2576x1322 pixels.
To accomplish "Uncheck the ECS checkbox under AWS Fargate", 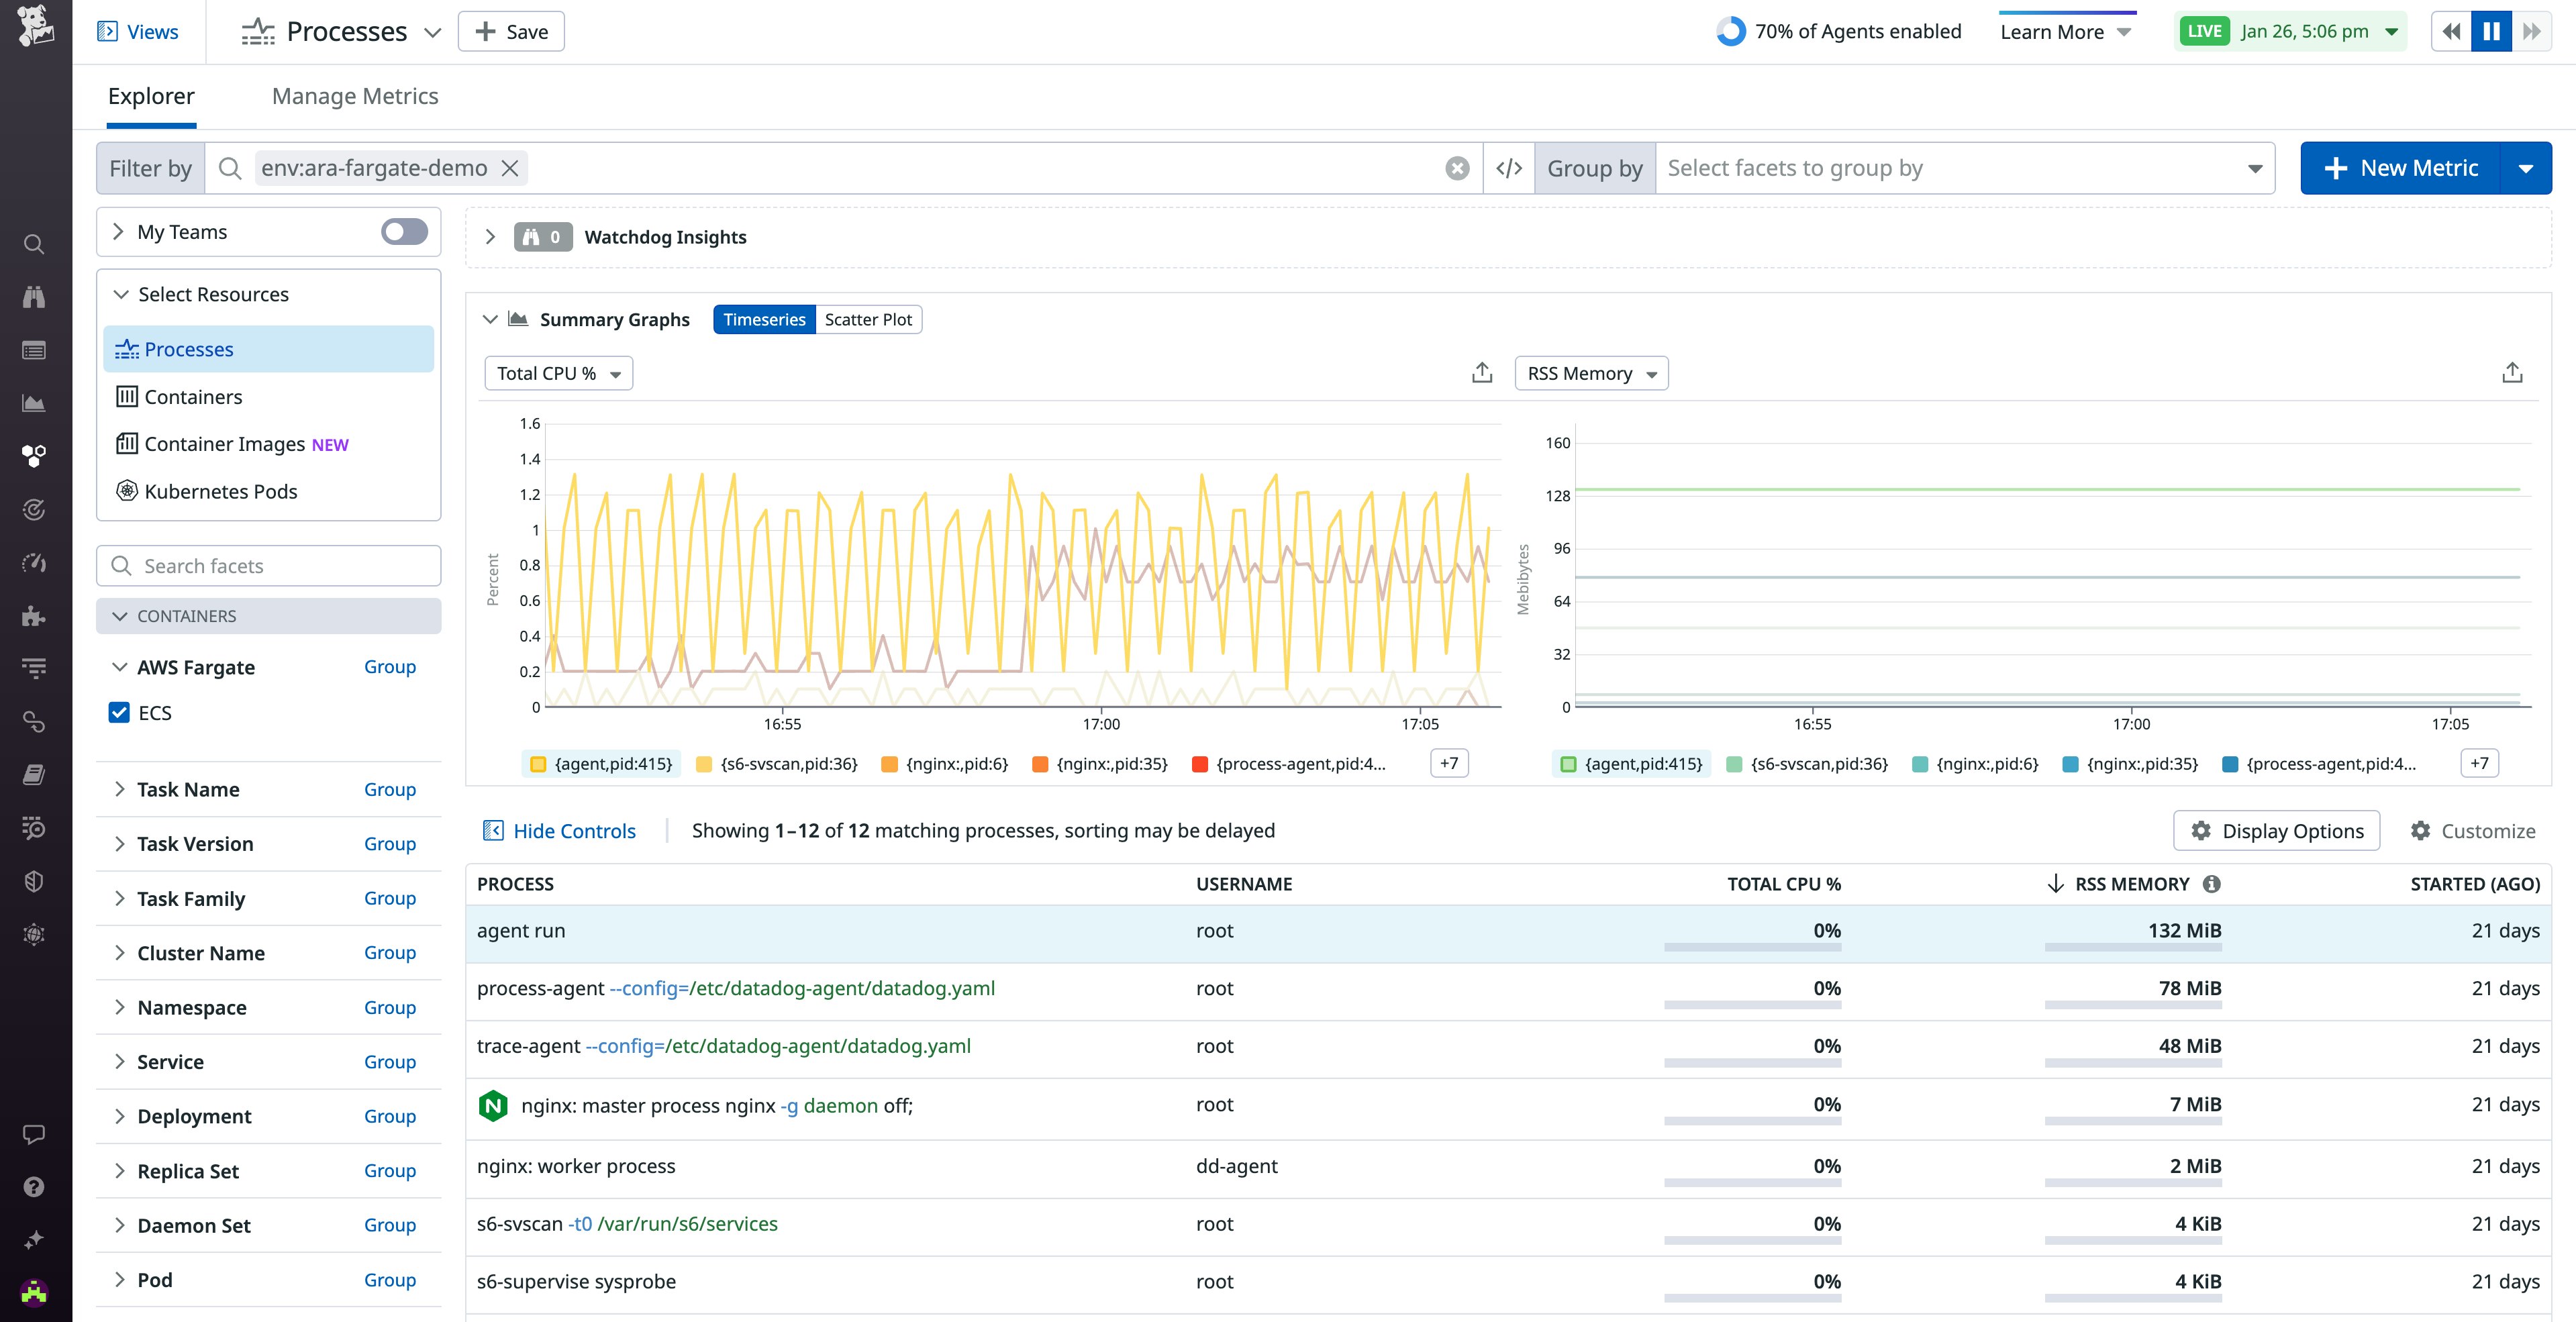I will pyautogui.click(x=119, y=712).
